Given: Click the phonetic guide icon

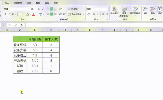Looking at the screenshot, I should pos(41,14).
